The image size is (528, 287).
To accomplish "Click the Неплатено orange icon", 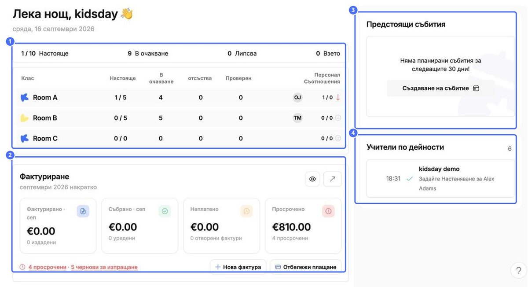I will 246,211.
